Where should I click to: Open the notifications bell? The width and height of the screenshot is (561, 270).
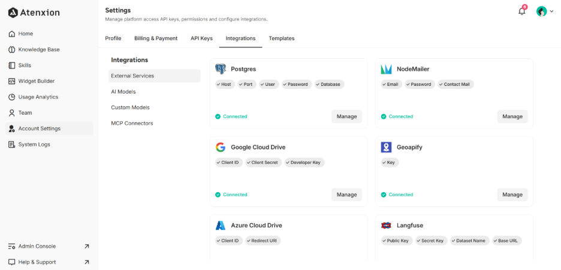click(522, 11)
